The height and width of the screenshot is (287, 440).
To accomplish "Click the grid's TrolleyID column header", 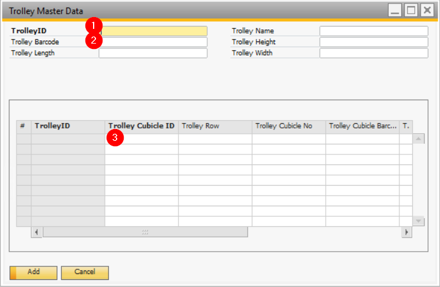I will coord(68,126).
